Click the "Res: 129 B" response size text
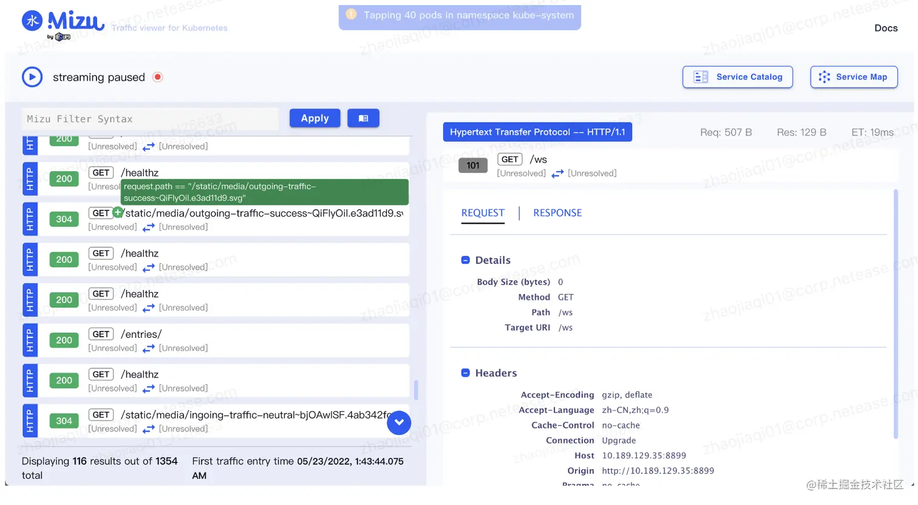The image size is (918, 505). point(801,132)
